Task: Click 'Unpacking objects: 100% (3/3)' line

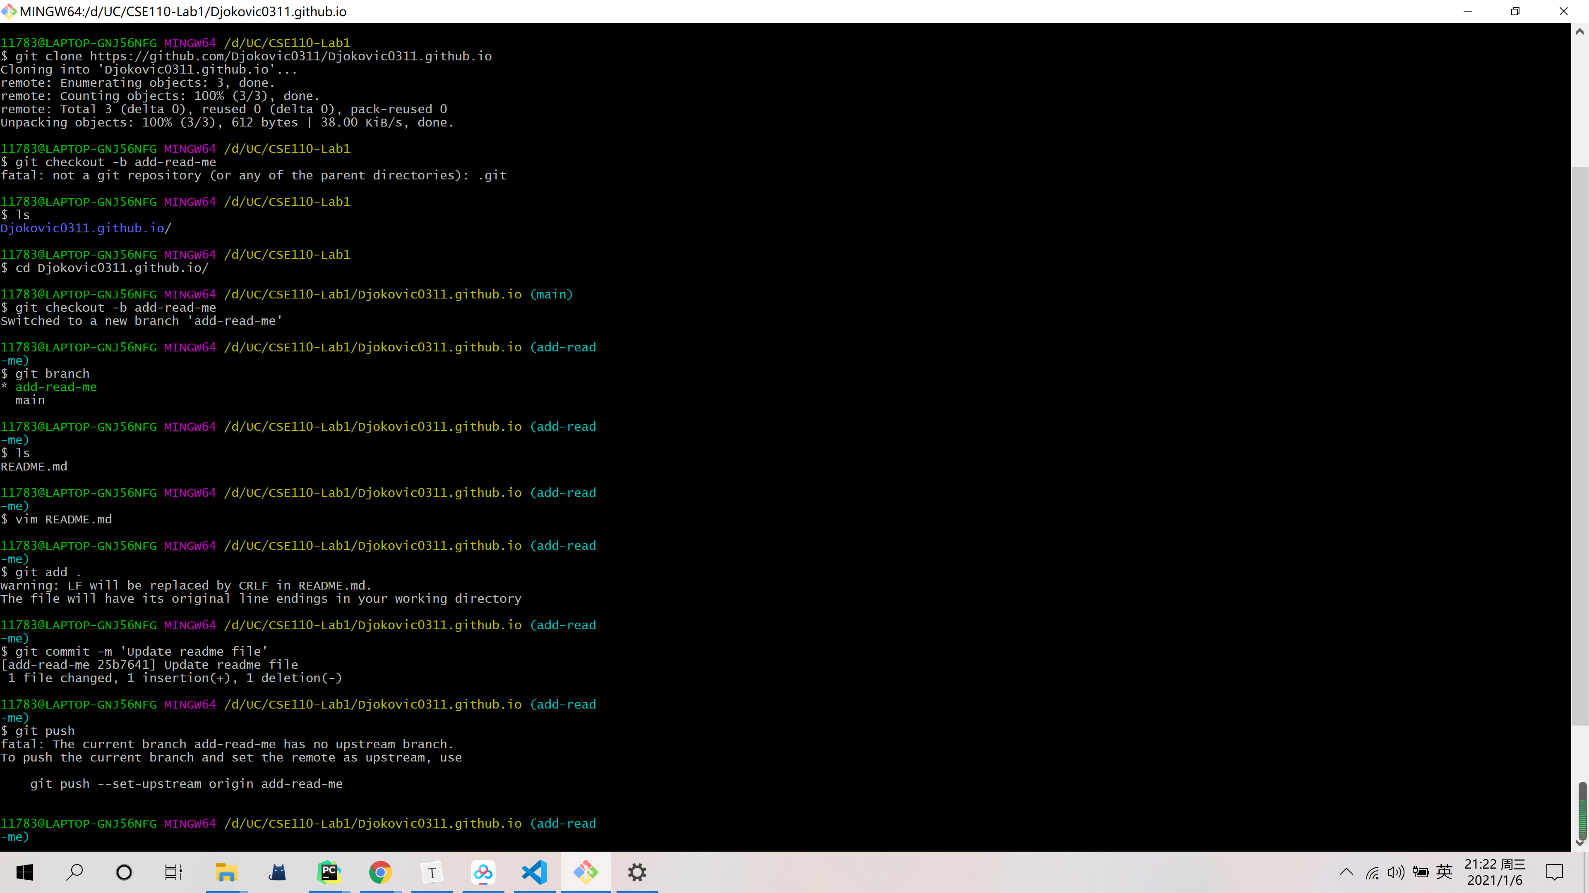Action: [x=227, y=122]
